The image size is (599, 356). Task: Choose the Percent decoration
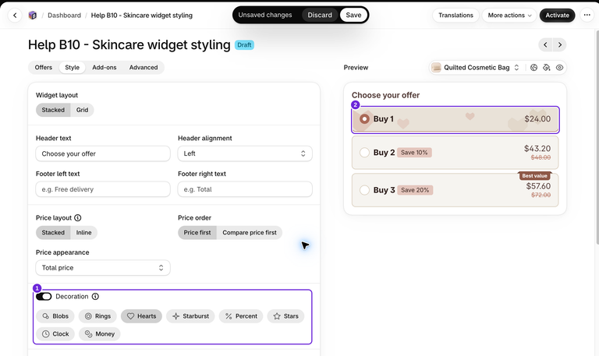point(241,316)
